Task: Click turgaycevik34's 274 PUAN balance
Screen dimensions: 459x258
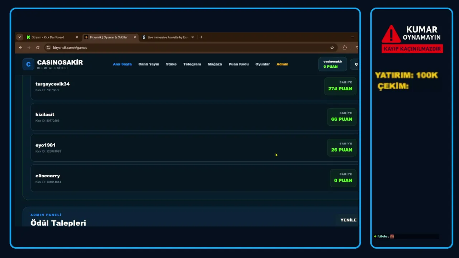Action: (340, 86)
